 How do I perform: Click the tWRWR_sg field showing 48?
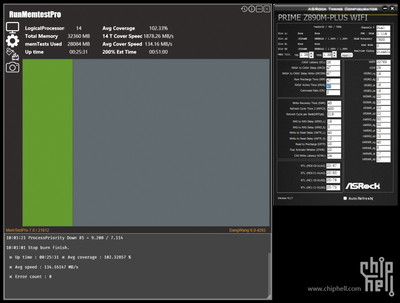pyautogui.click(x=383, y=142)
